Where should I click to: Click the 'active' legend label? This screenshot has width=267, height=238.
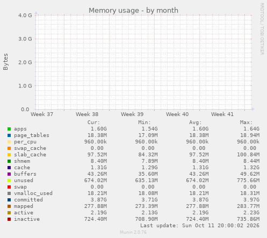coord(24,213)
